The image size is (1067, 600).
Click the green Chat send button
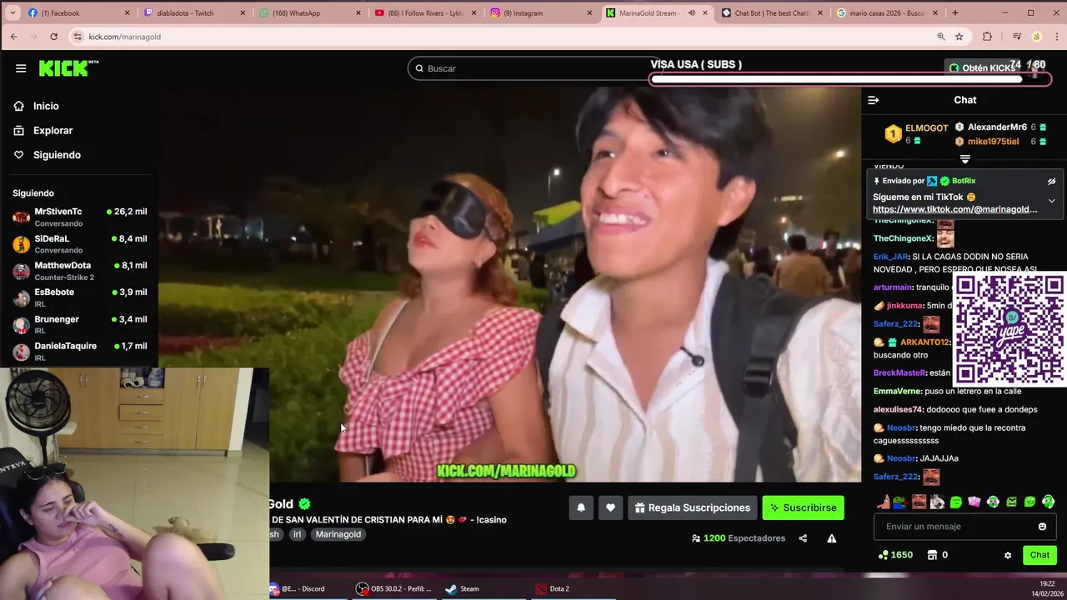point(1039,555)
